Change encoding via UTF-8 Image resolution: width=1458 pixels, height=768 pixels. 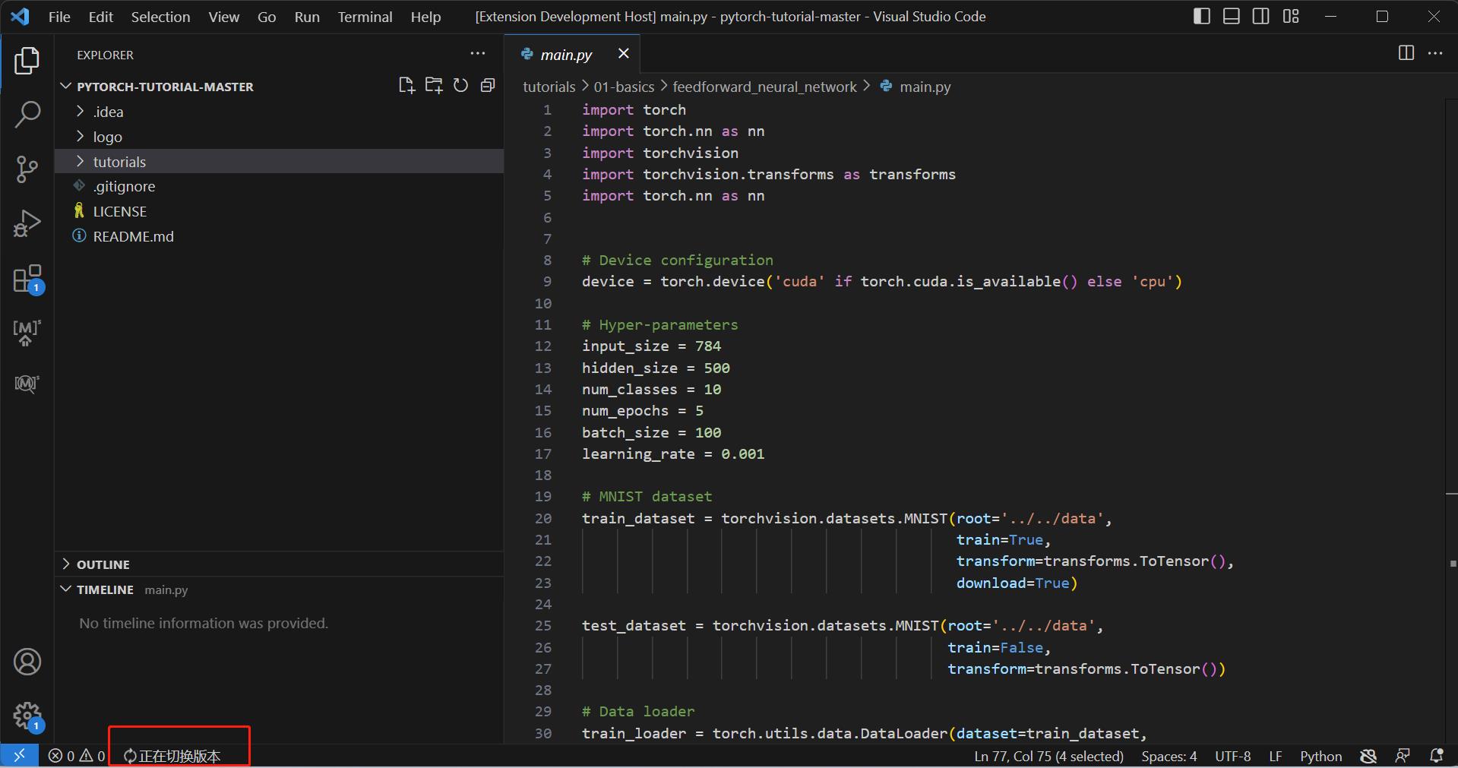pyautogui.click(x=1232, y=756)
